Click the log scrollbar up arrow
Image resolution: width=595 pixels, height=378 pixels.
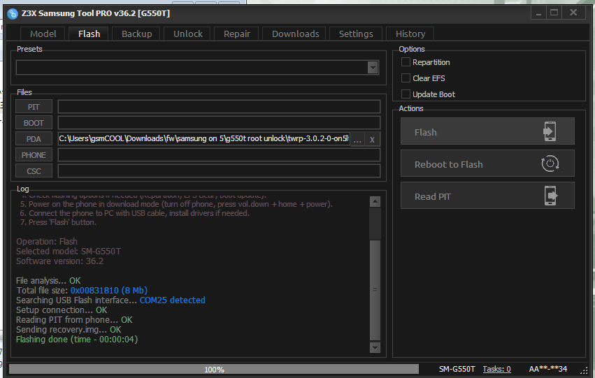(375, 202)
